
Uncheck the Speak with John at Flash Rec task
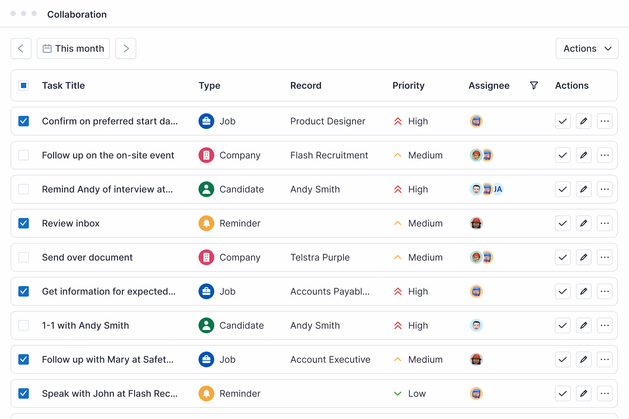pos(24,393)
